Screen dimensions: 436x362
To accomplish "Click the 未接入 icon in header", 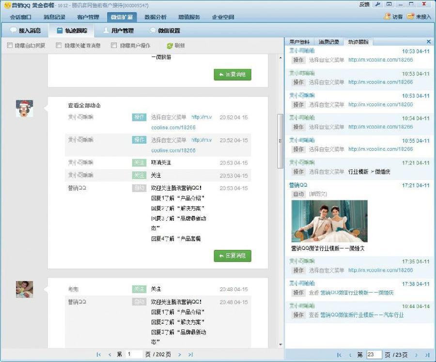I will tap(410, 16).
